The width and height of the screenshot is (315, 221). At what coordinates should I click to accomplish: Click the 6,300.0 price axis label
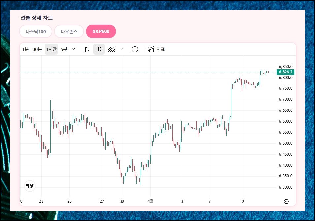(x=286, y=187)
